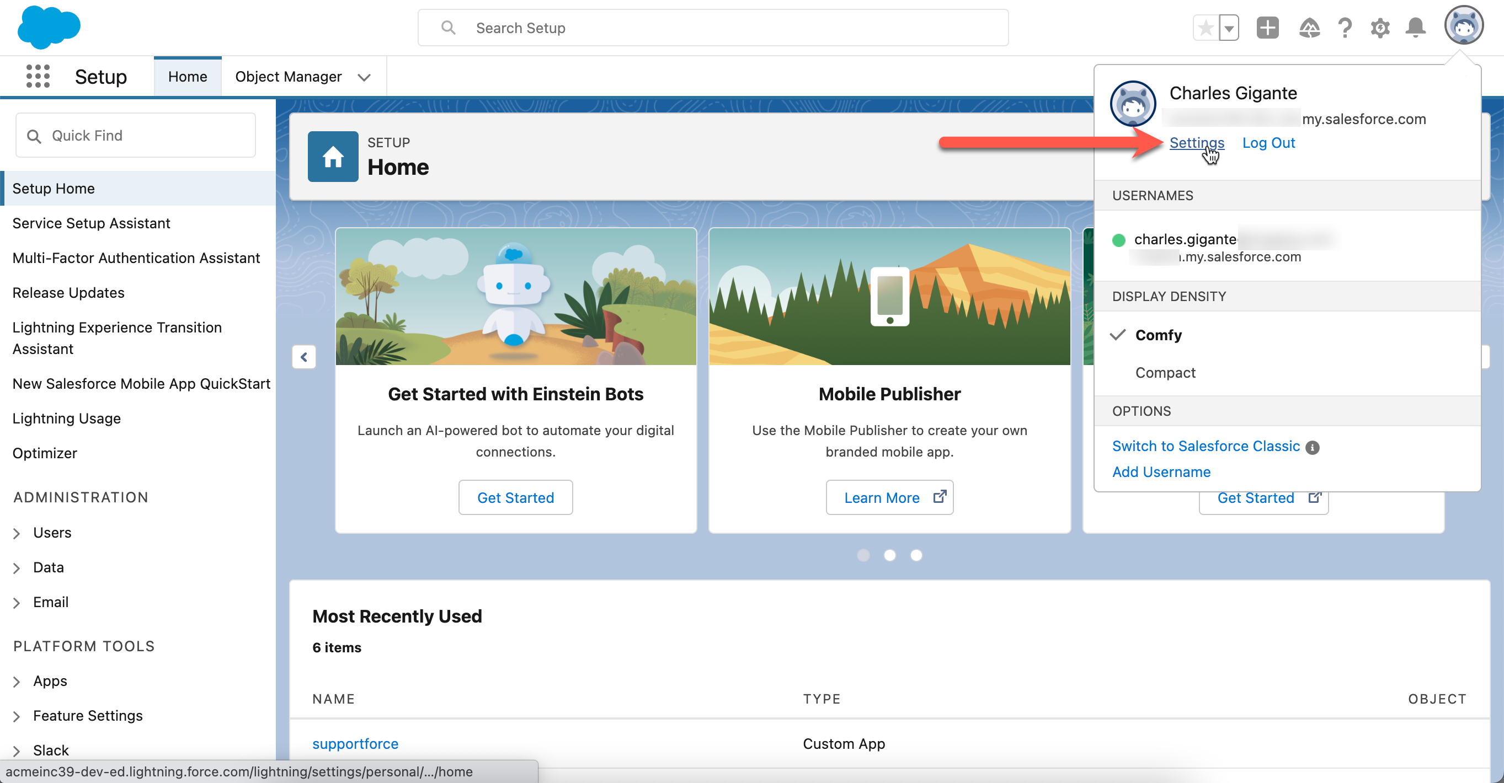Open the setup gear icon
Image resolution: width=1504 pixels, height=783 pixels.
pos(1380,28)
